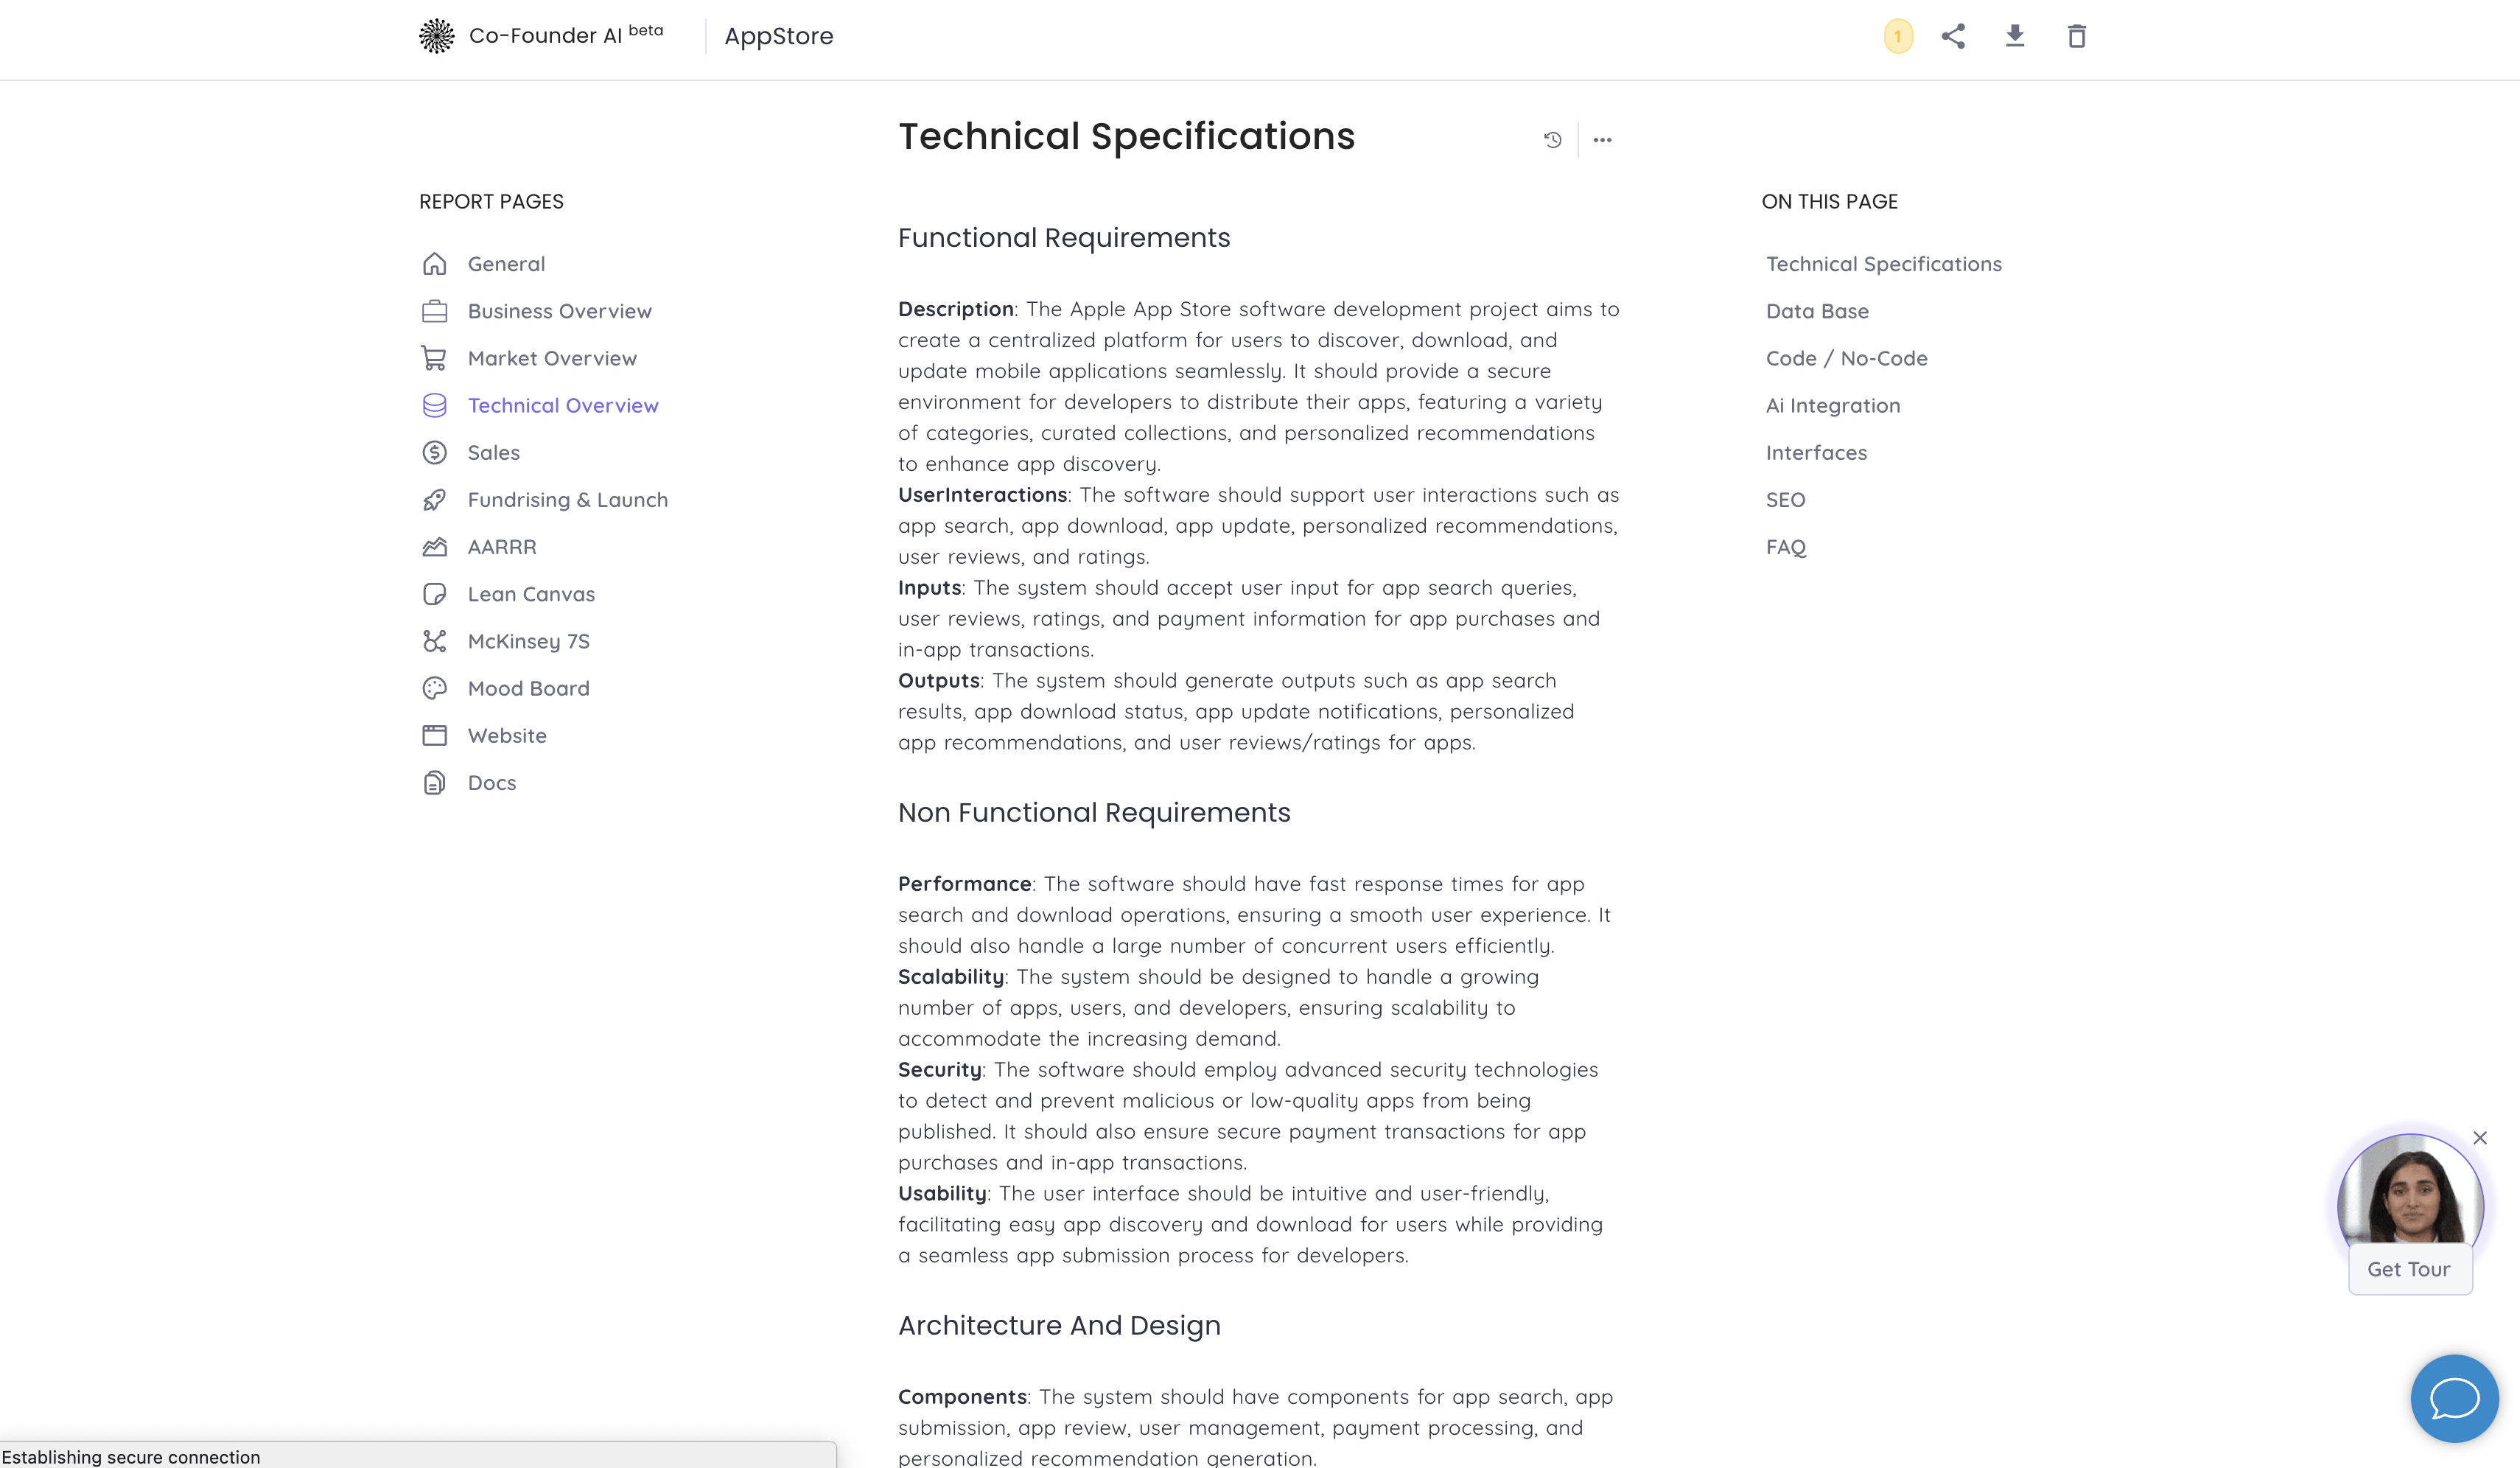Open the yellow notification badge
2520x1468 pixels.
coord(1898,36)
